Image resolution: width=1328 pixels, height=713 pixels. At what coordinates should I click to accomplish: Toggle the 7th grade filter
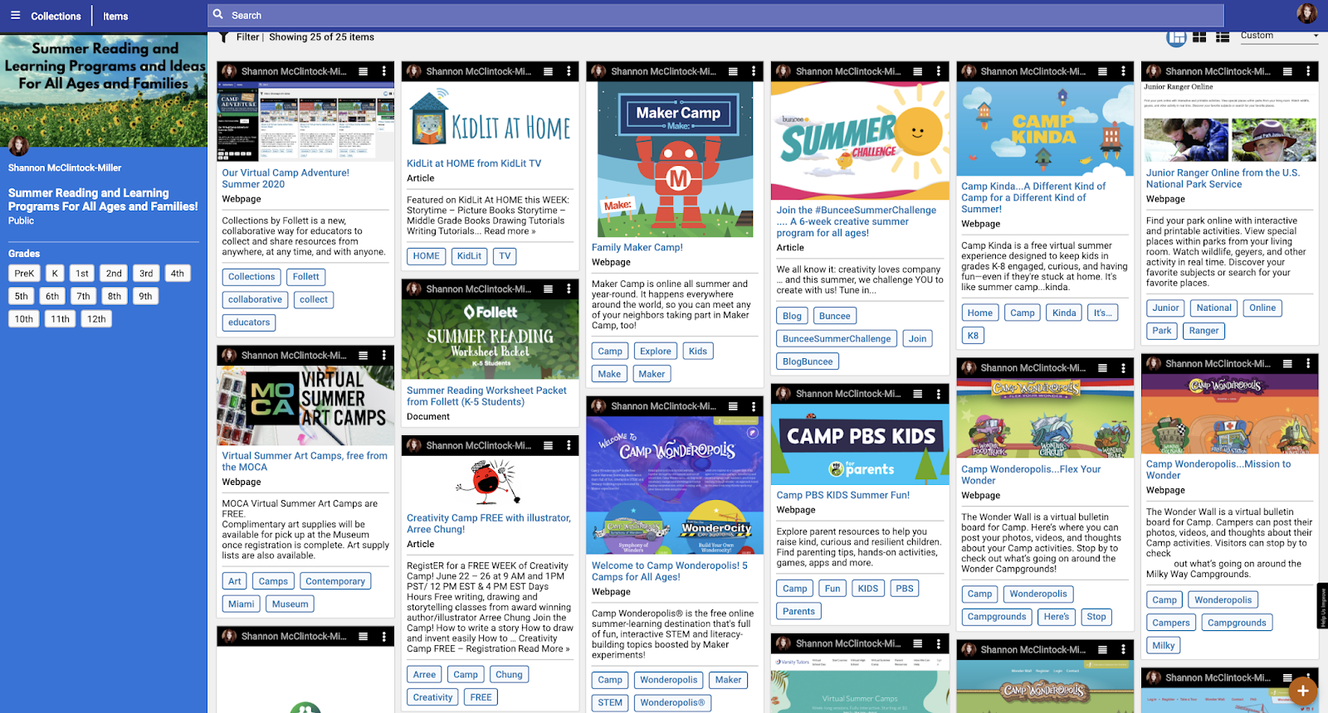coord(83,296)
